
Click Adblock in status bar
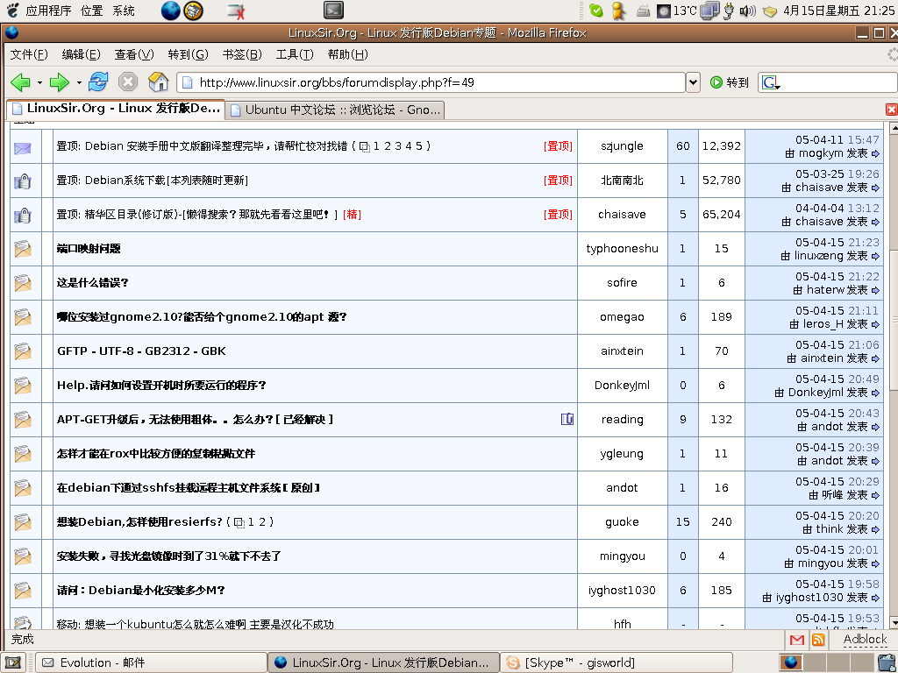point(865,639)
